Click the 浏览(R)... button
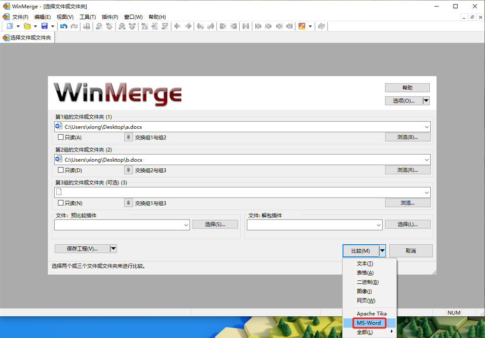The image size is (485, 338). [407, 170]
